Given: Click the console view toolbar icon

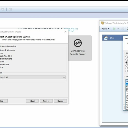Looking at the screenshot, I should click(10, 9).
